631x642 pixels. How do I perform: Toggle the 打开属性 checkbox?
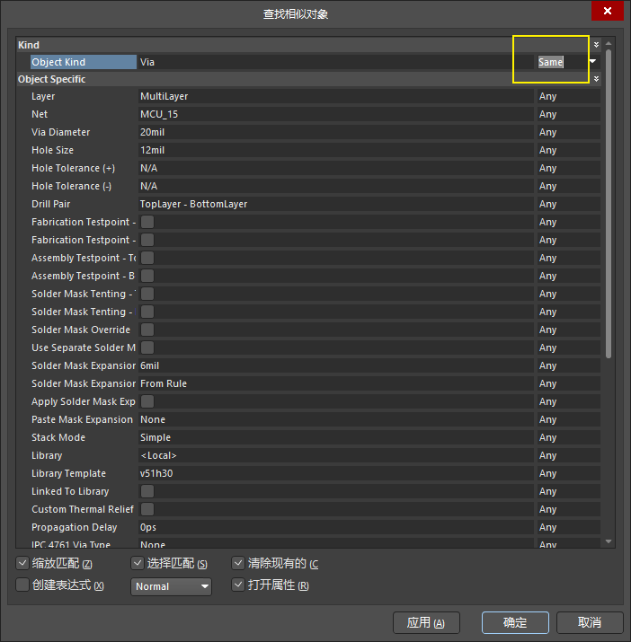(x=238, y=585)
